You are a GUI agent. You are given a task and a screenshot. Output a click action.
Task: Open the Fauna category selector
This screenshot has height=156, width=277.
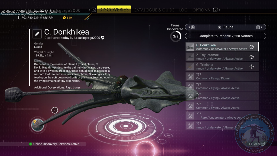point(225,27)
